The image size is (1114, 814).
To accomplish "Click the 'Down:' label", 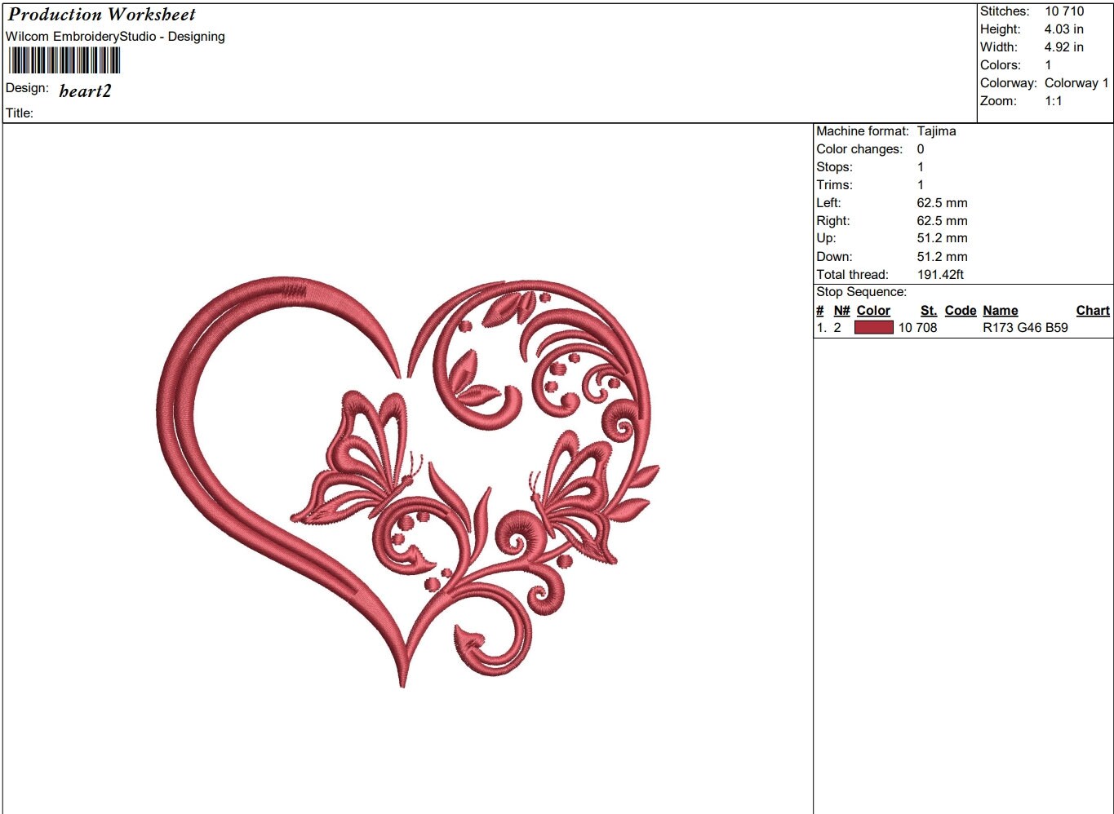I will click(834, 257).
